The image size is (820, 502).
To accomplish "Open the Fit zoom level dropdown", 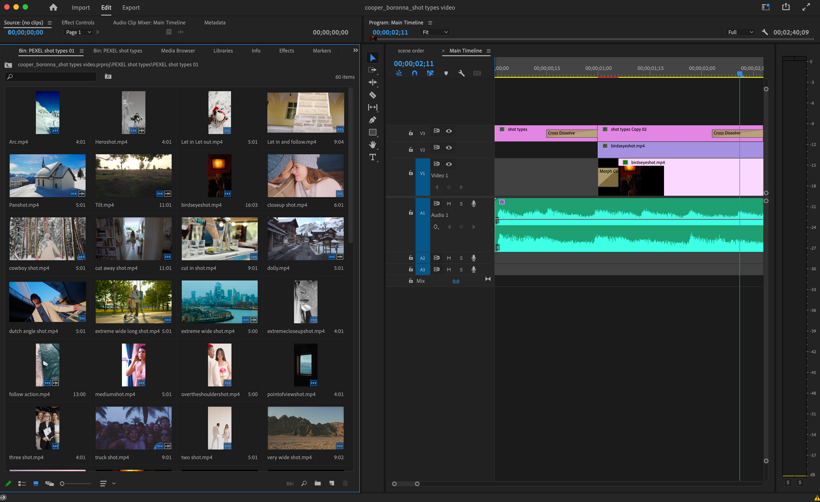I will coord(435,32).
